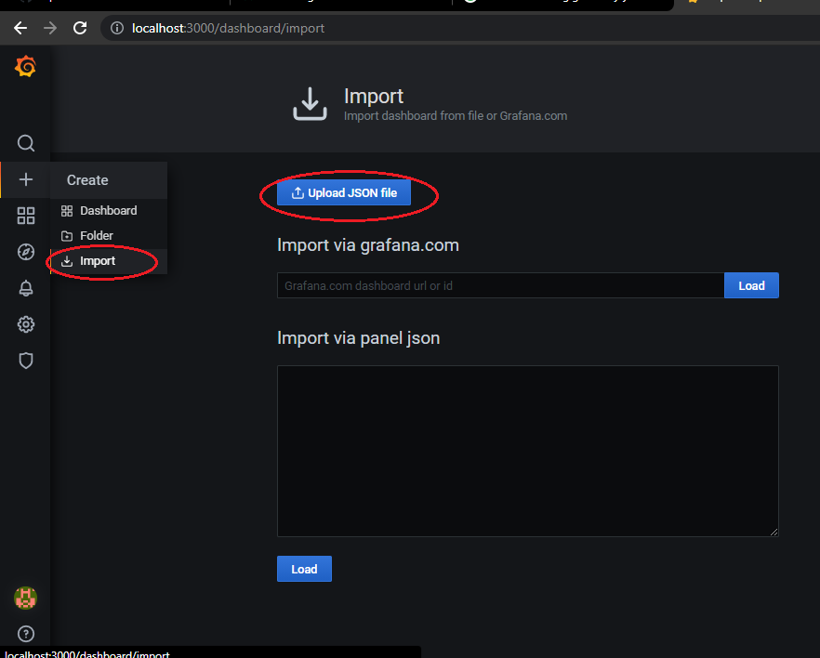The height and width of the screenshot is (658, 820).
Task: Click the Create plus icon
Action: (x=25, y=179)
